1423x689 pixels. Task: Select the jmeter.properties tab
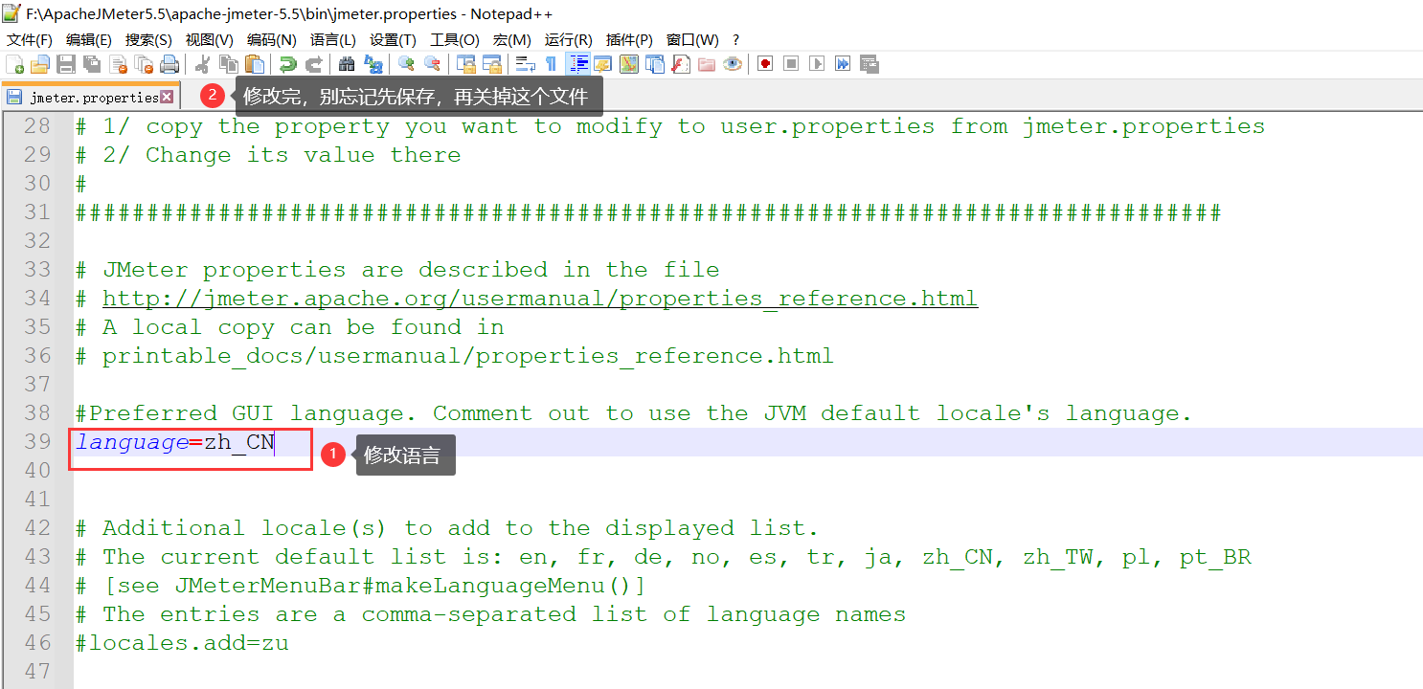click(x=93, y=98)
